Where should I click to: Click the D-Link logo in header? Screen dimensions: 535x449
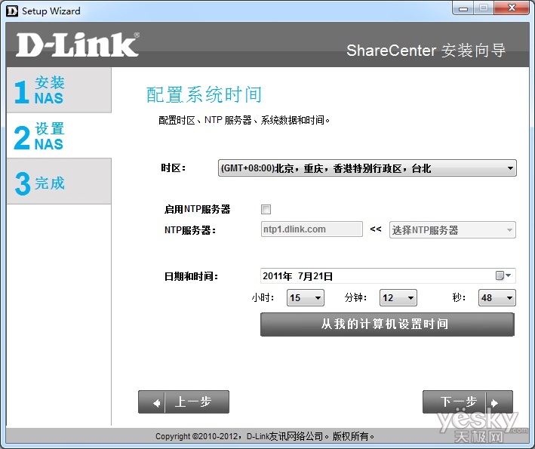(x=78, y=45)
